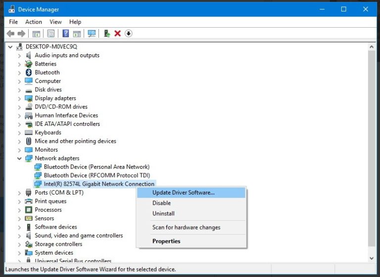Click the DESKTOP-M0VEC9Q computer icon
The height and width of the screenshot is (277, 380).
click(x=20, y=47)
